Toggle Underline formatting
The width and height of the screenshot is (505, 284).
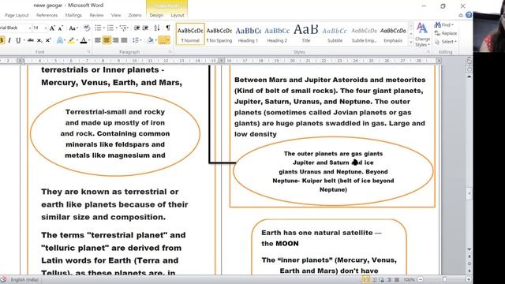coord(18,40)
